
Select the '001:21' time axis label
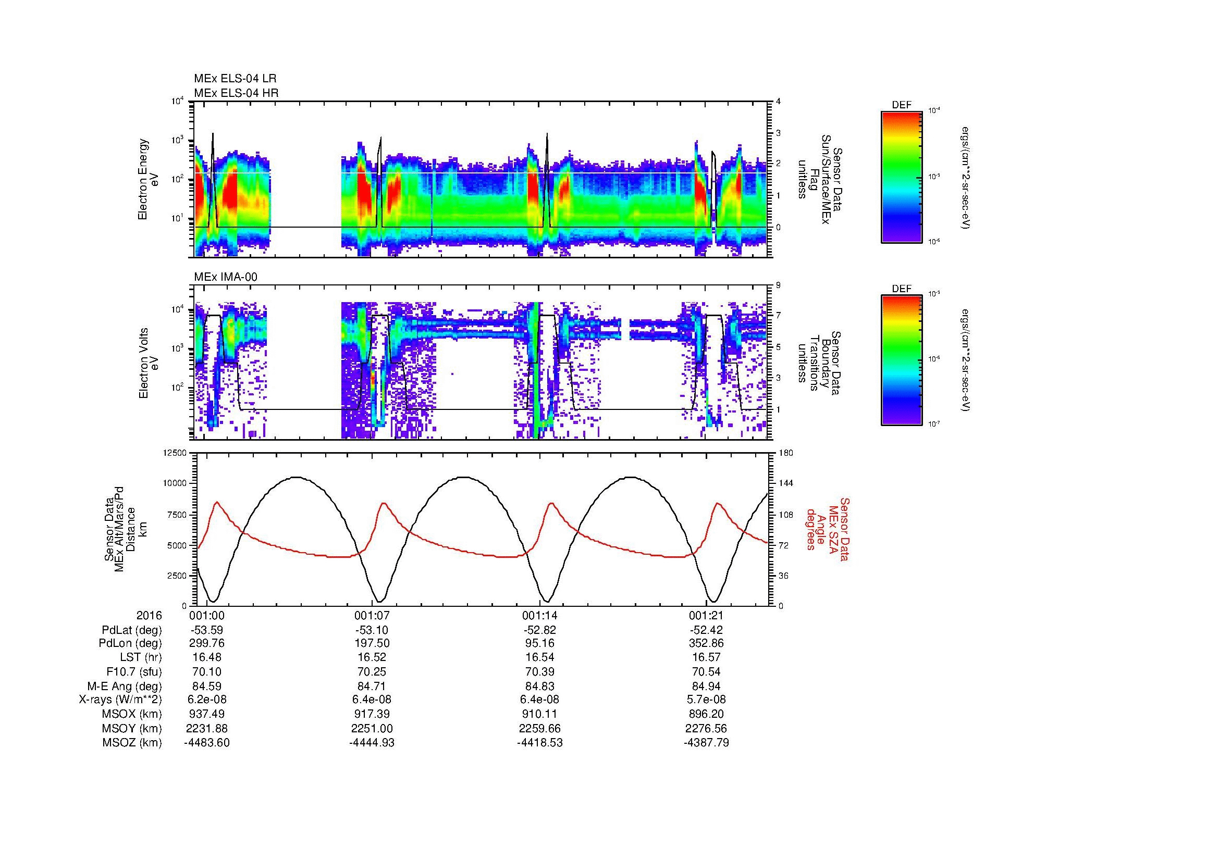pyautogui.click(x=706, y=616)
